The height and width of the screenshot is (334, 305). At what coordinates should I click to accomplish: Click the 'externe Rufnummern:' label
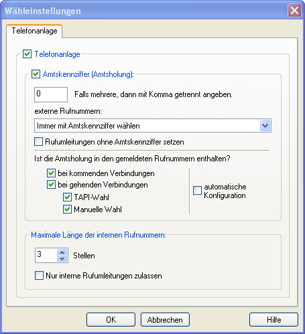point(68,111)
